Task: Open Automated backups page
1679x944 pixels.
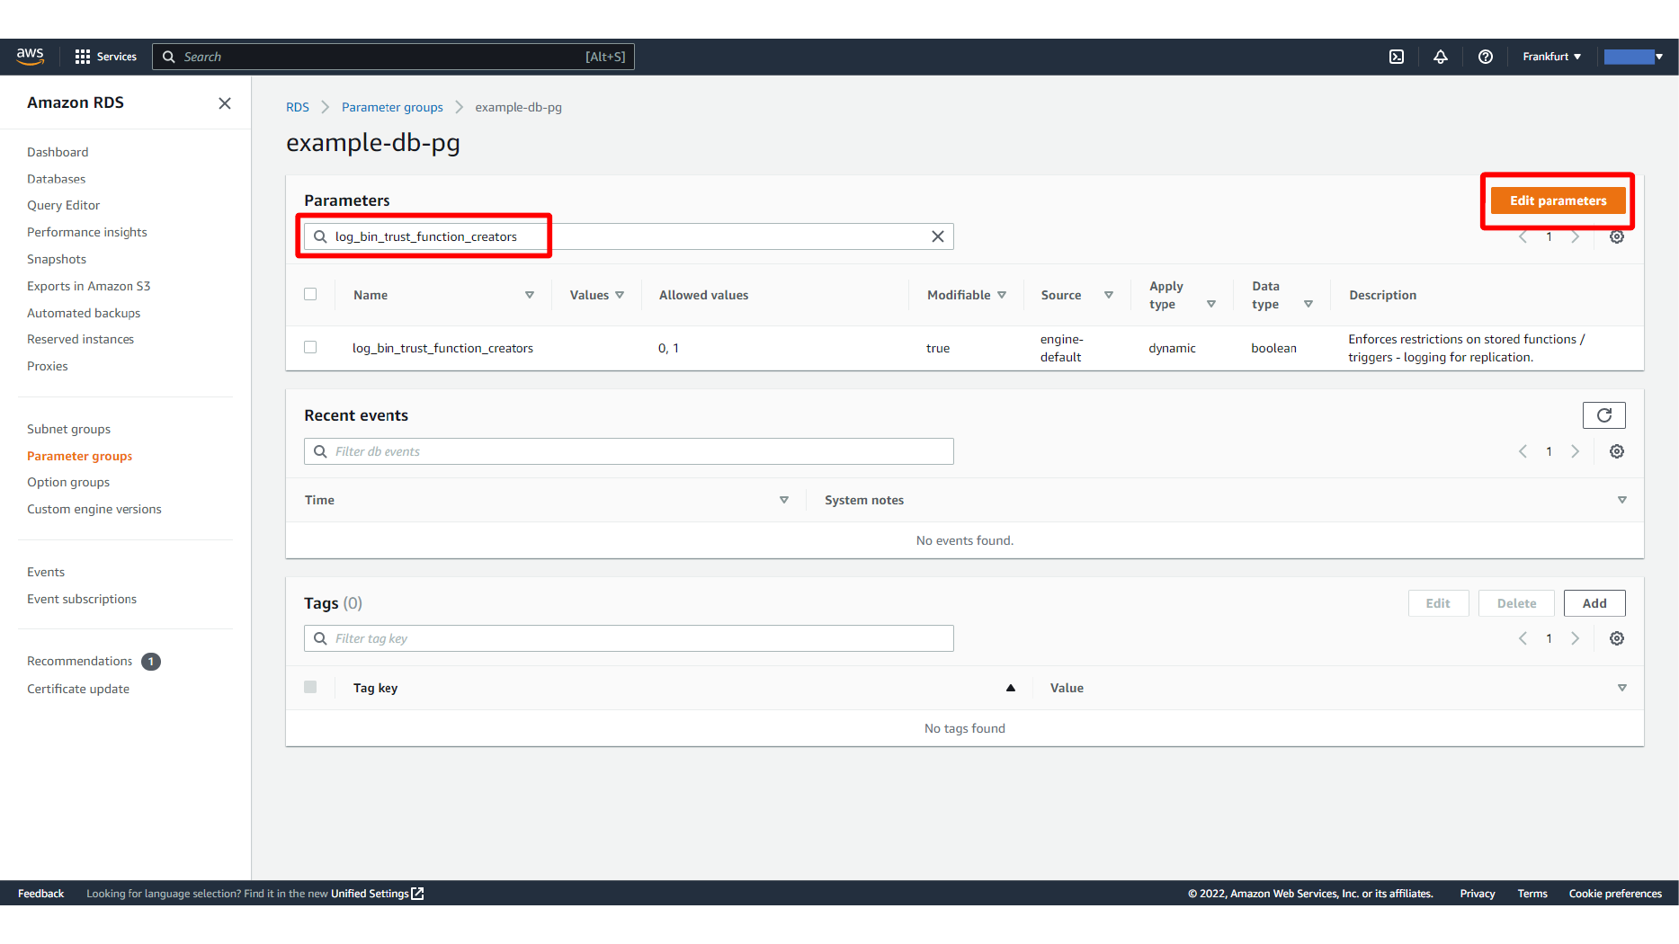Action: click(84, 313)
